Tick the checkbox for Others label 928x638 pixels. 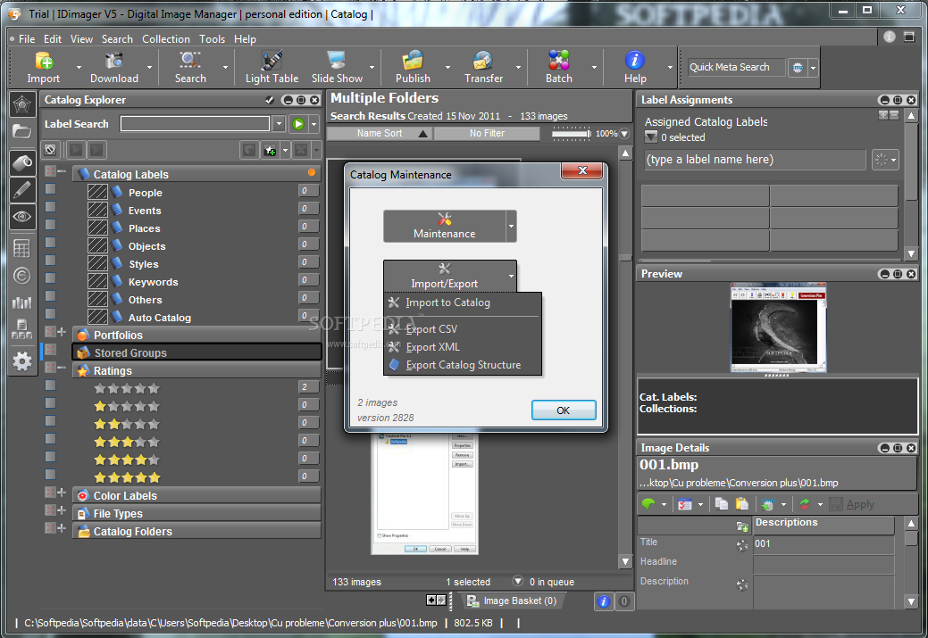click(x=51, y=296)
